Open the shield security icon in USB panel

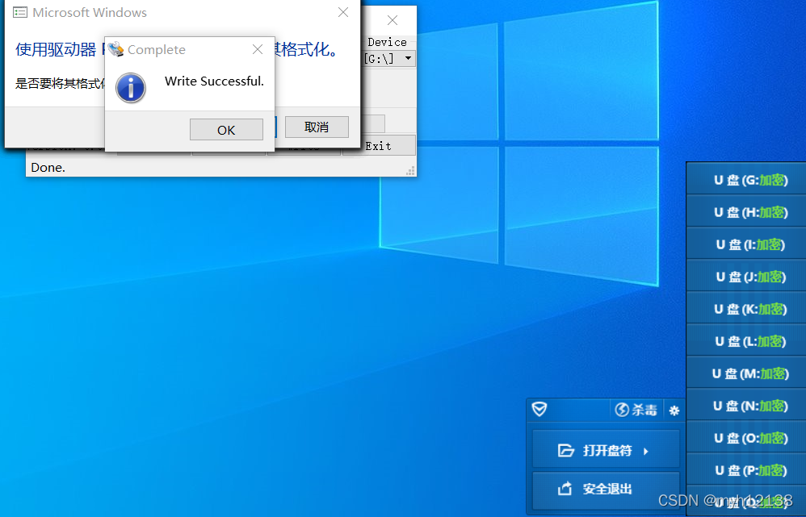click(x=539, y=409)
